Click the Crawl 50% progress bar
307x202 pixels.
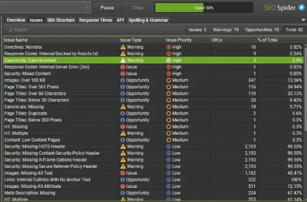pyautogui.click(x=204, y=8)
